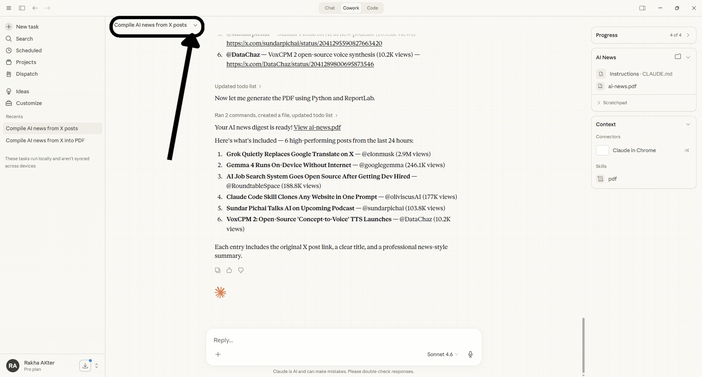This screenshot has height=377, width=702.
Task: Focus the Reply message input field
Action: (x=344, y=340)
